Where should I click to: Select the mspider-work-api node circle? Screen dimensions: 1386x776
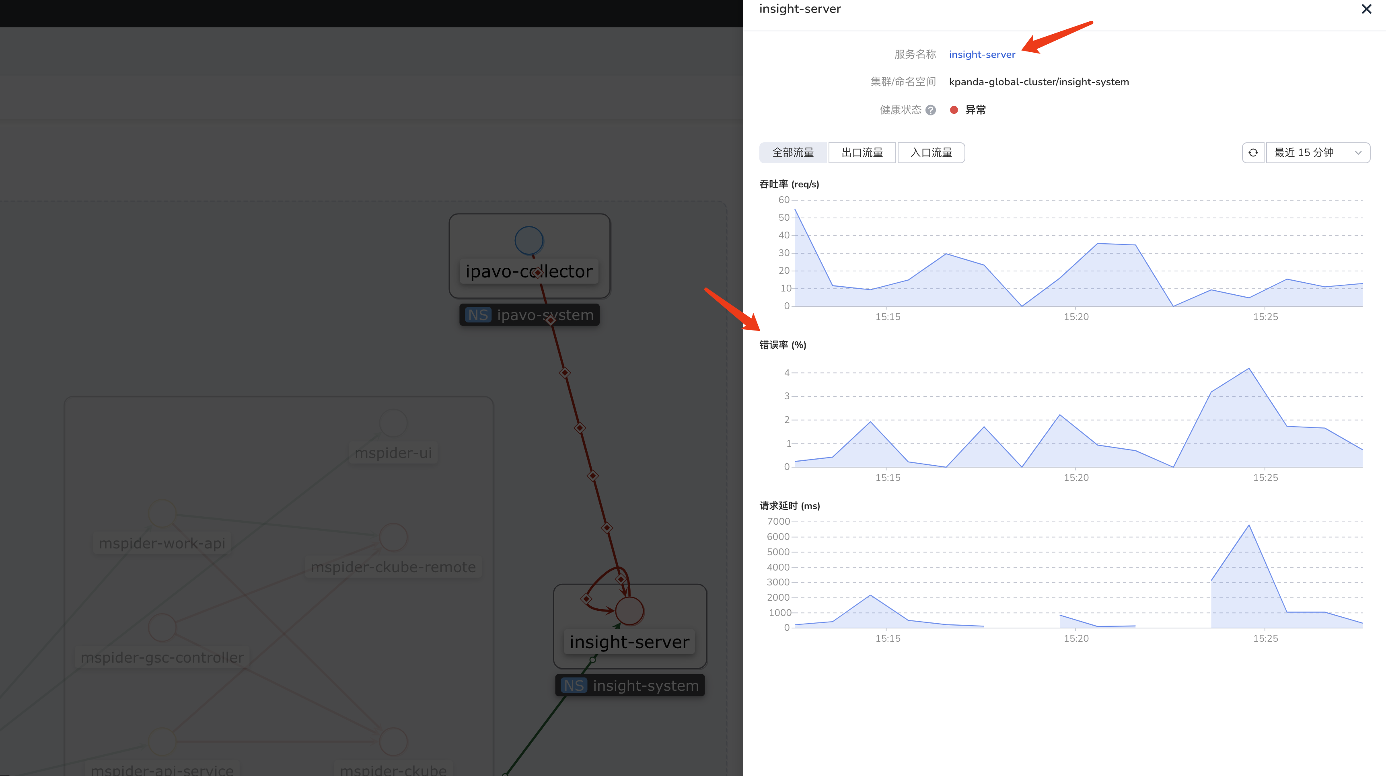click(x=162, y=513)
